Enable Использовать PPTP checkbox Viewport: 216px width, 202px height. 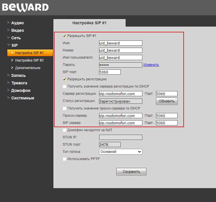tap(64, 159)
